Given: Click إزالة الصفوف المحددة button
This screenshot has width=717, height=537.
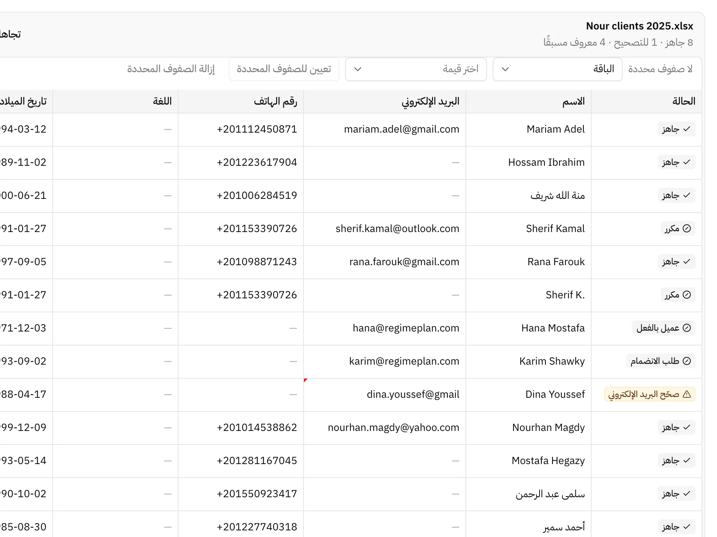Looking at the screenshot, I should (171, 69).
